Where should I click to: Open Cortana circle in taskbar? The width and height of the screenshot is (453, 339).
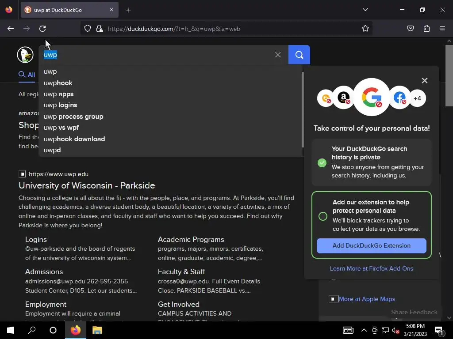53,330
